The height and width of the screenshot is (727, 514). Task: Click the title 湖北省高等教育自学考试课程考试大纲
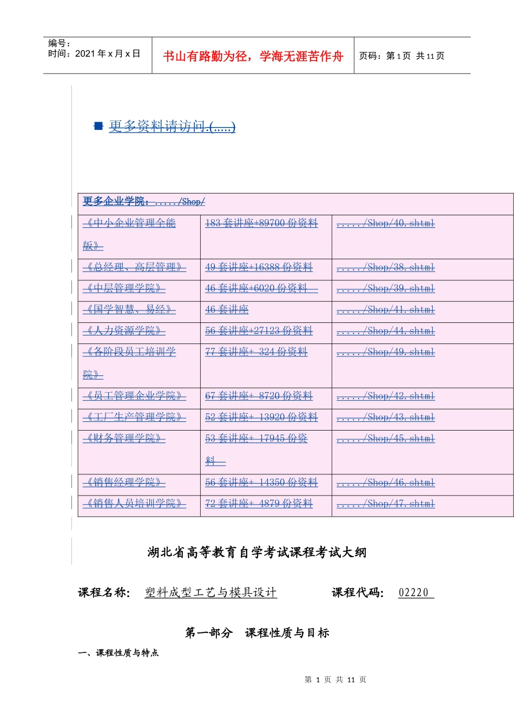tap(257, 552)
